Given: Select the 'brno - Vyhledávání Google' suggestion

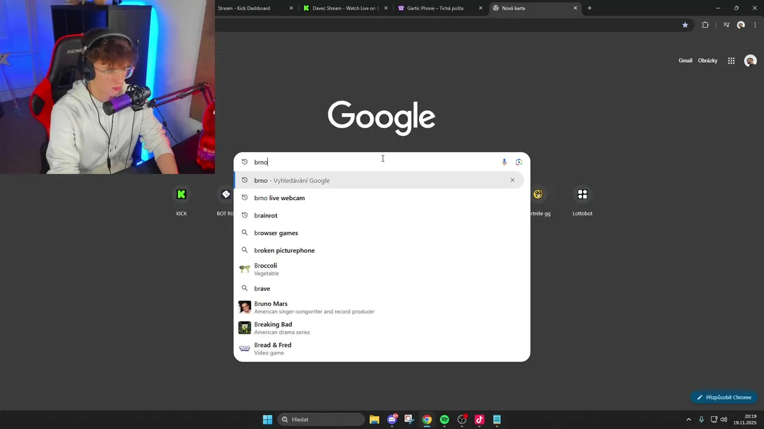Looking at the screenshot, I should 379,180.
